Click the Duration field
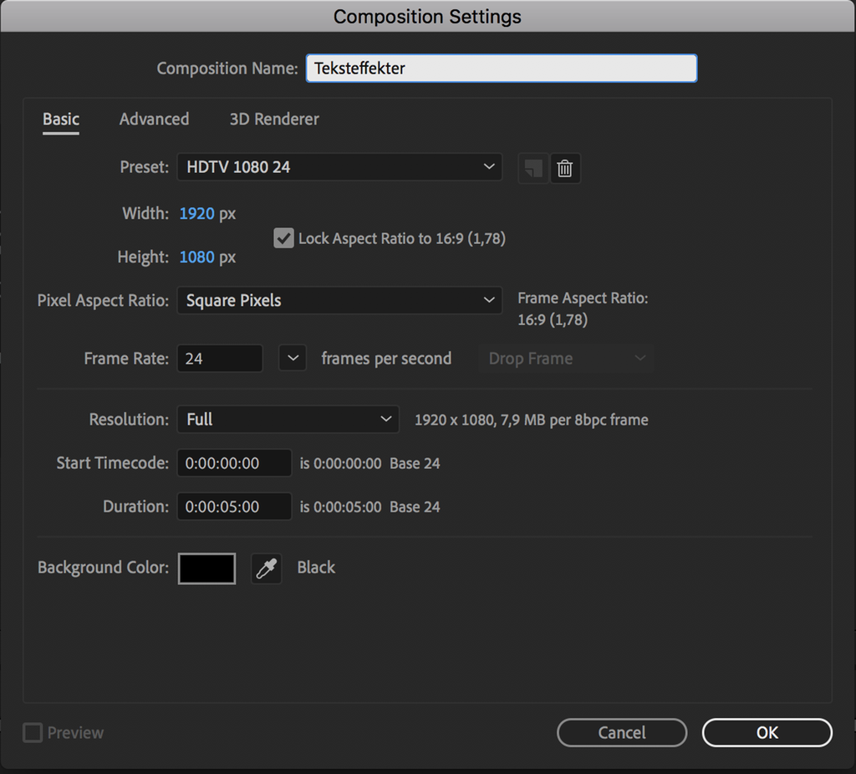 (234, 507)
